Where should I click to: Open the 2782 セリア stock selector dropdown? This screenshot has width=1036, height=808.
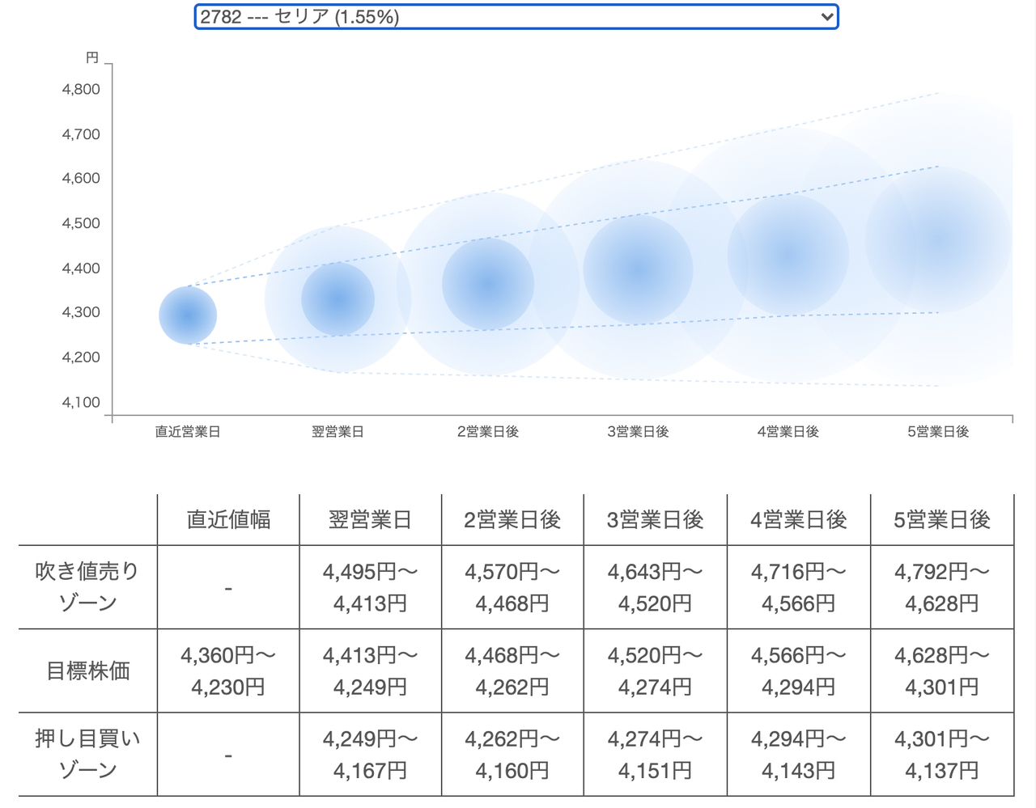coord(516,17)
